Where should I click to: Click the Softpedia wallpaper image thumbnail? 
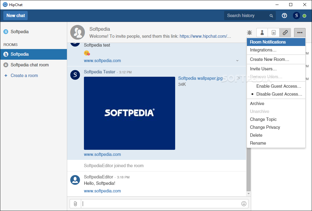130,113
